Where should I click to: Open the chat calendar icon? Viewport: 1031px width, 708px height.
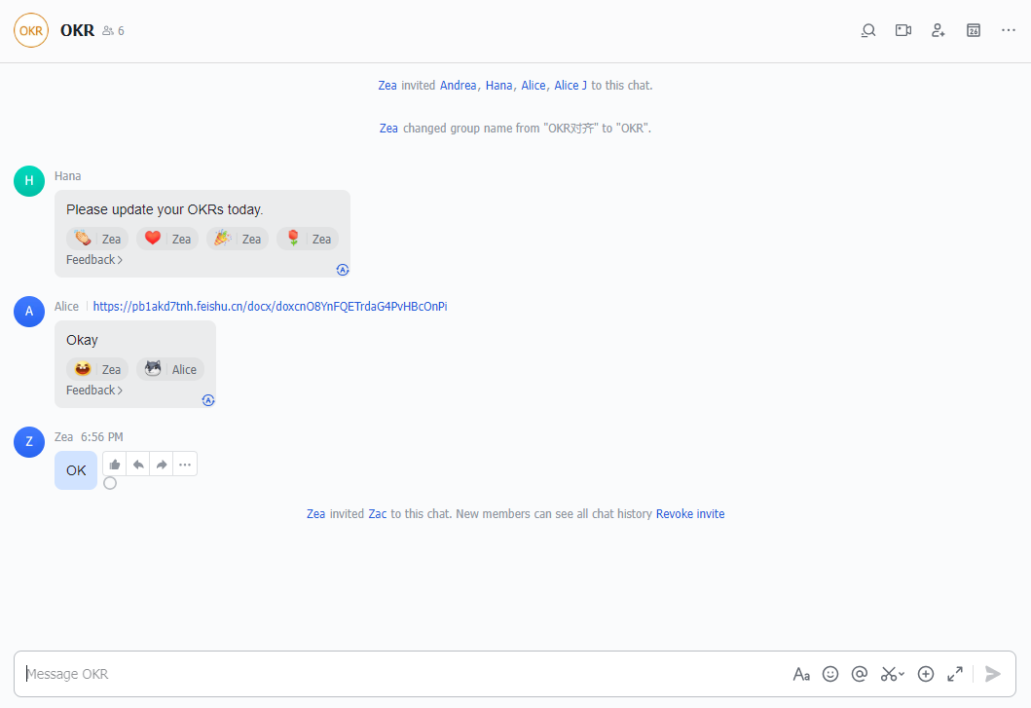(973, 30)
